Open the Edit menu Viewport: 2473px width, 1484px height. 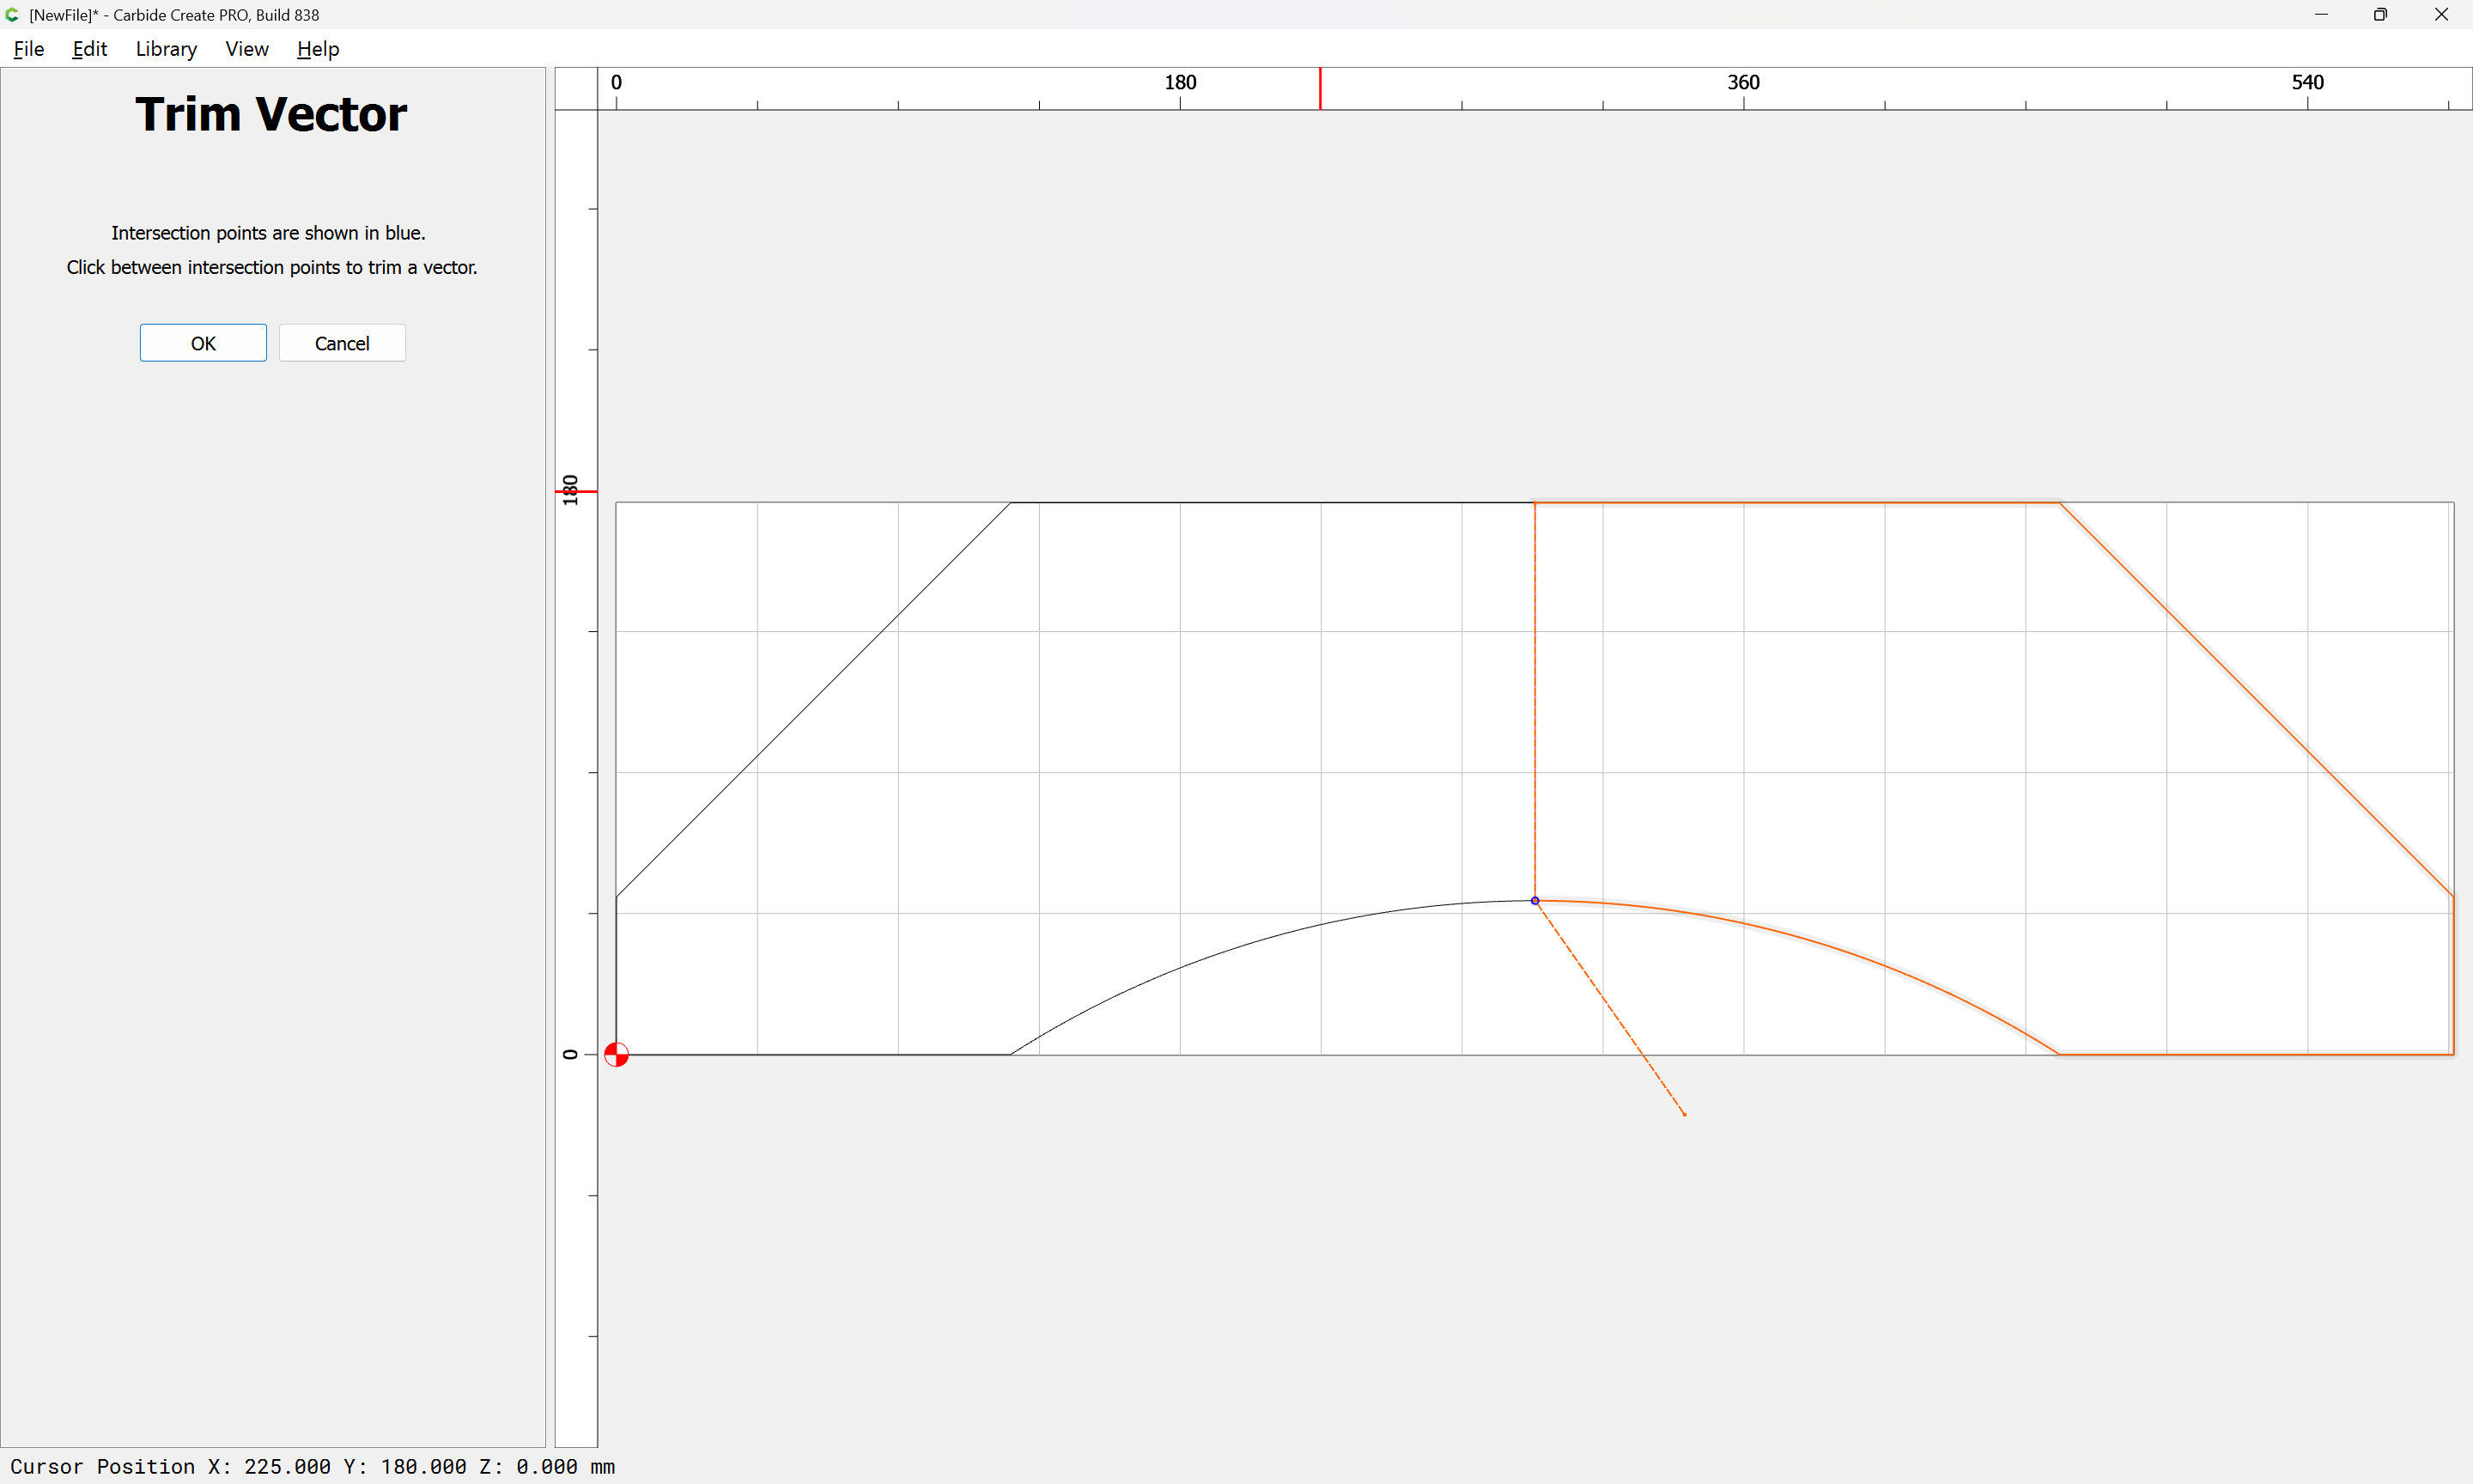coord(89,49)
